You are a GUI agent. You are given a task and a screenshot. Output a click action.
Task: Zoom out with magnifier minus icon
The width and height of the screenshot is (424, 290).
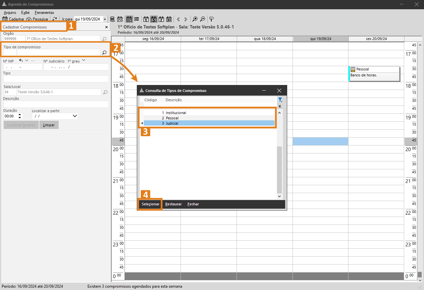click(202, 19)
